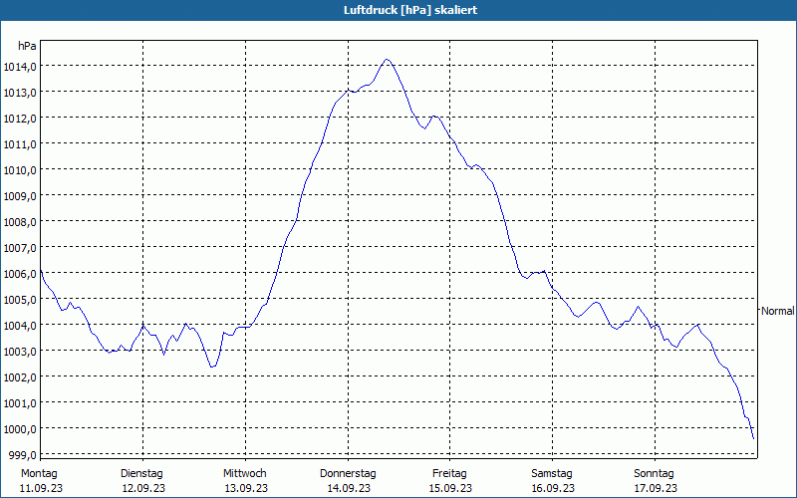The height and width of the screenshot is (498, 797).
Task: Click the 1010,0 axis value
Action: 19,170
